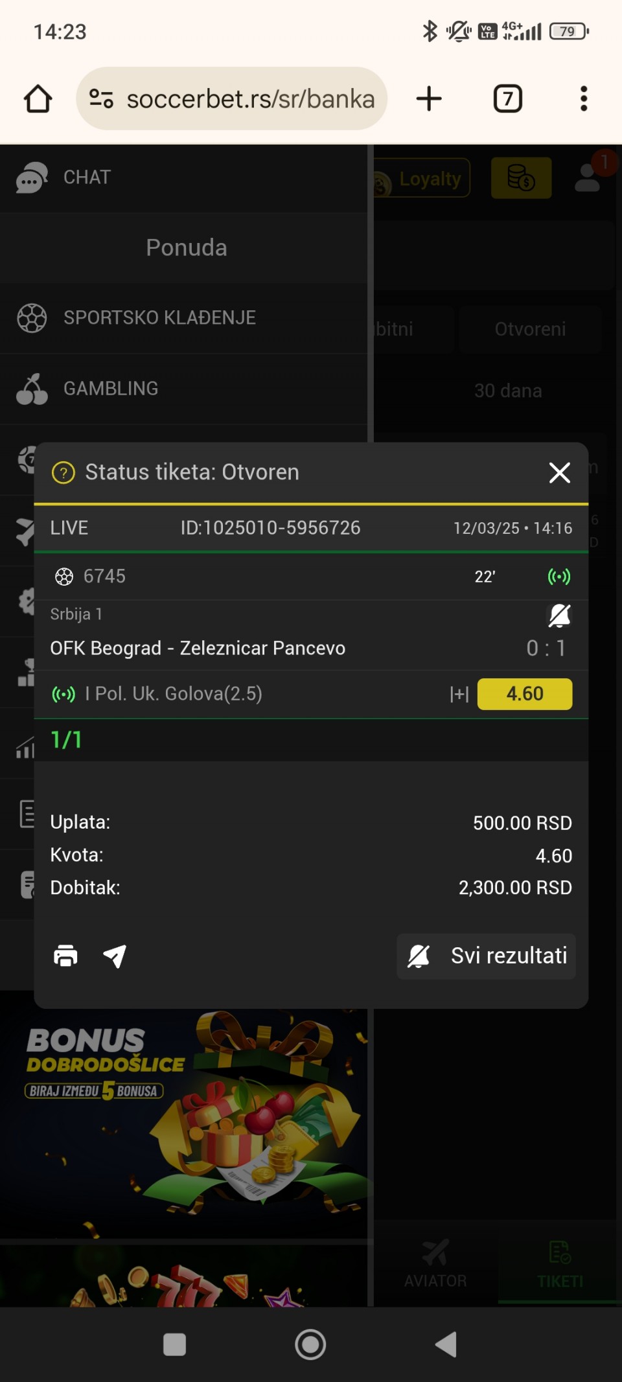The height and width of the screenshot is (1382, 622).
Task: Open browser home page
Action: point(38,99)
